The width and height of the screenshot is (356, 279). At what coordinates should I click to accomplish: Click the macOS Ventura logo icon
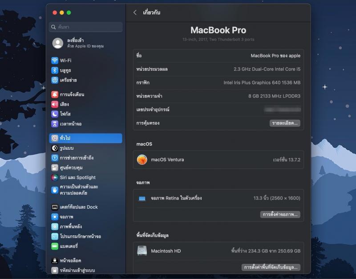tap(142, 160)
